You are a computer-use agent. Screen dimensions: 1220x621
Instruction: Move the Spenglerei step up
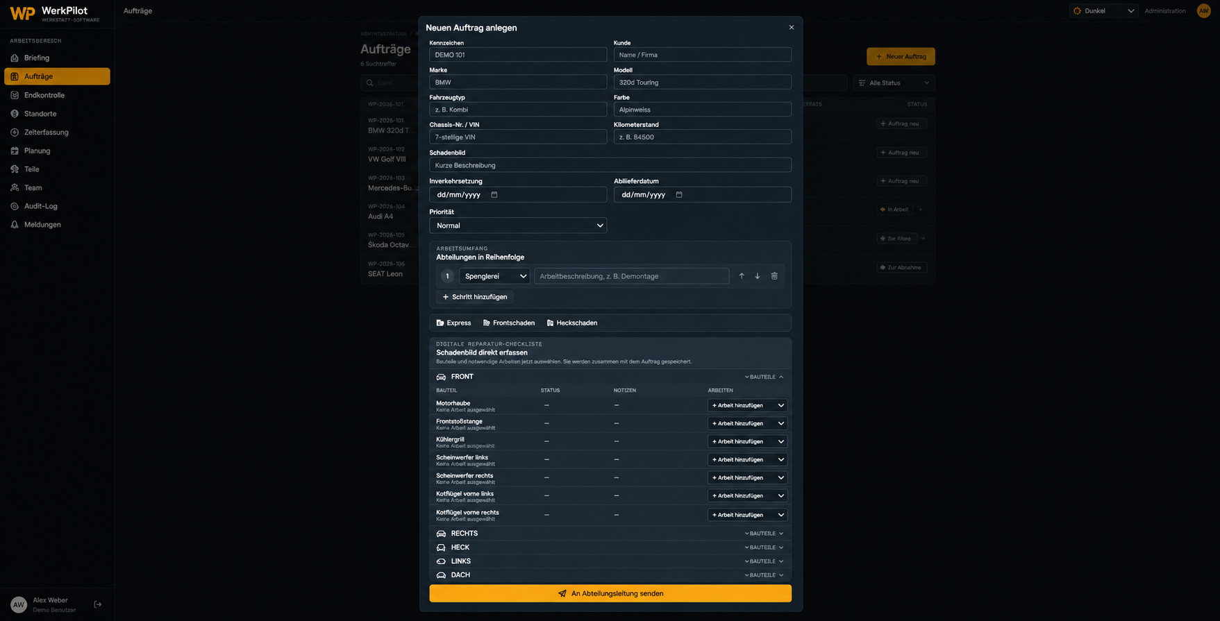742,276
